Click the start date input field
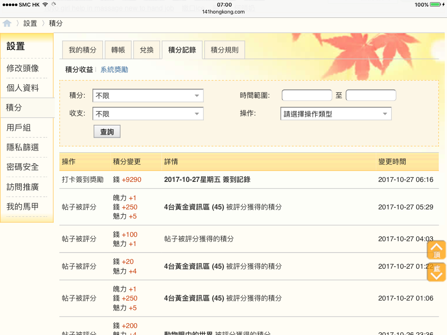This screenshot has height=335, width=447. [x=307, y=96]
